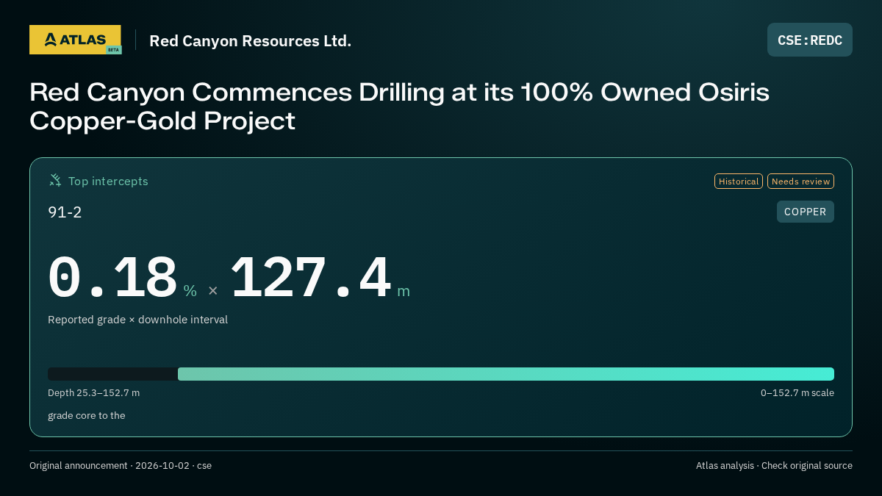882x496 pixels.
Task: Click the Historical tag
Action: click(739, 181)
